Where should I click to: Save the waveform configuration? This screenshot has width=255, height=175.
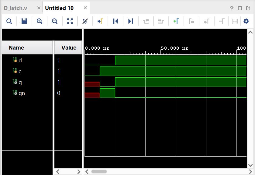click(x=24, y=21)
